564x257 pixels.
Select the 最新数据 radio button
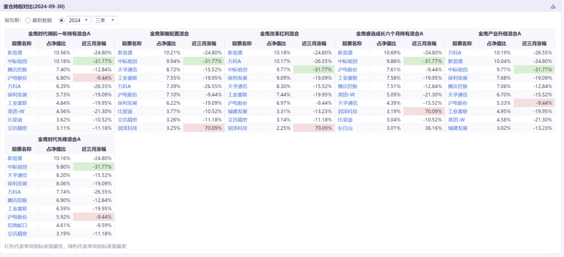(x=28, y=20)
